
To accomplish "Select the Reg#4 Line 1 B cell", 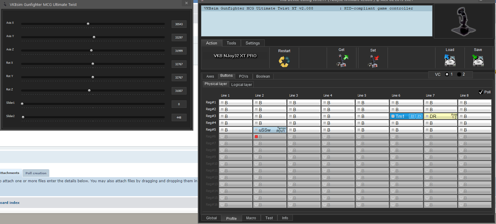I will pos(236,123).
